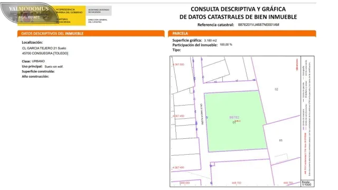The width and height of the screenshot is (338, 190).
Task: Click the '448.700' coordinate at map bottom
Action: (237, 183)
